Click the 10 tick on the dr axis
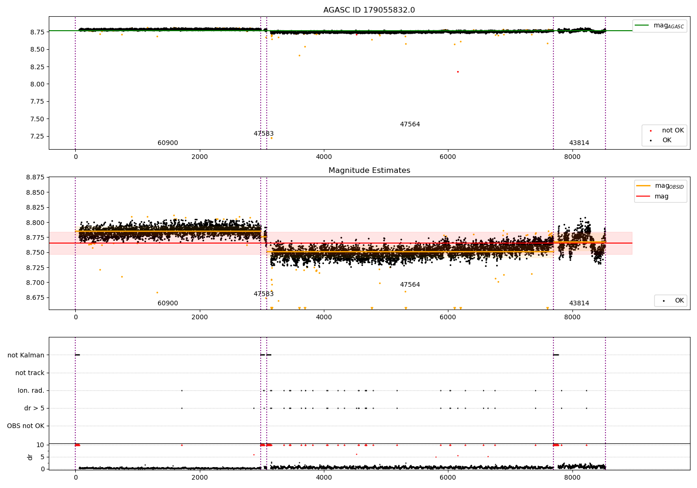697x488 pixels. click(x=40, y=445)
